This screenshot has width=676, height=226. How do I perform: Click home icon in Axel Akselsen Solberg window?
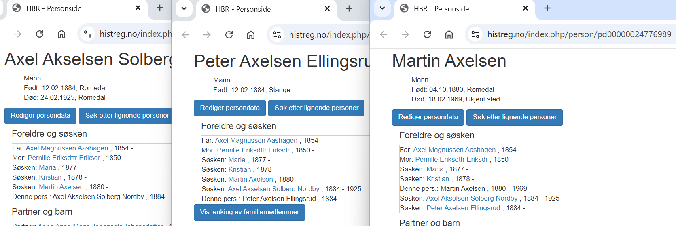coord(61,34)
